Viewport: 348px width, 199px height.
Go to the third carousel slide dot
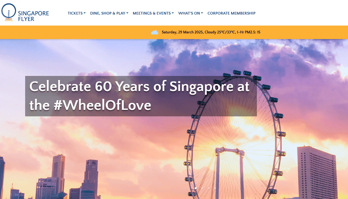209,188
